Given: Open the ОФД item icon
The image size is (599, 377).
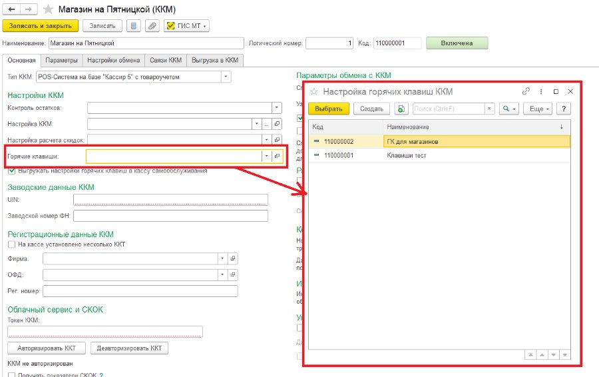Looking at the screenshot, I should click(x=233, y=274).
